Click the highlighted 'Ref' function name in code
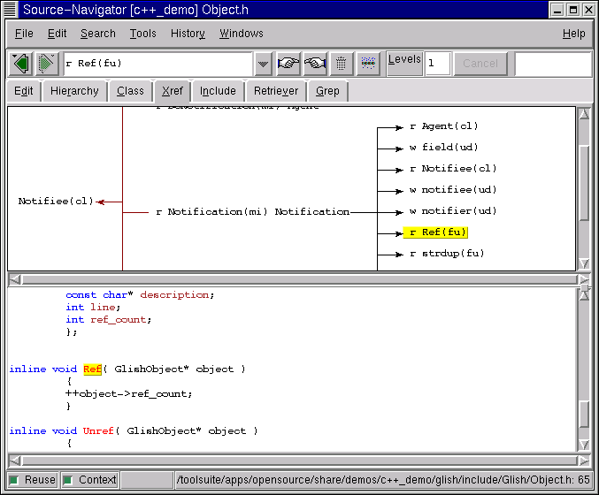This screenshot has width=599, height=495. [x=92, y=369]
